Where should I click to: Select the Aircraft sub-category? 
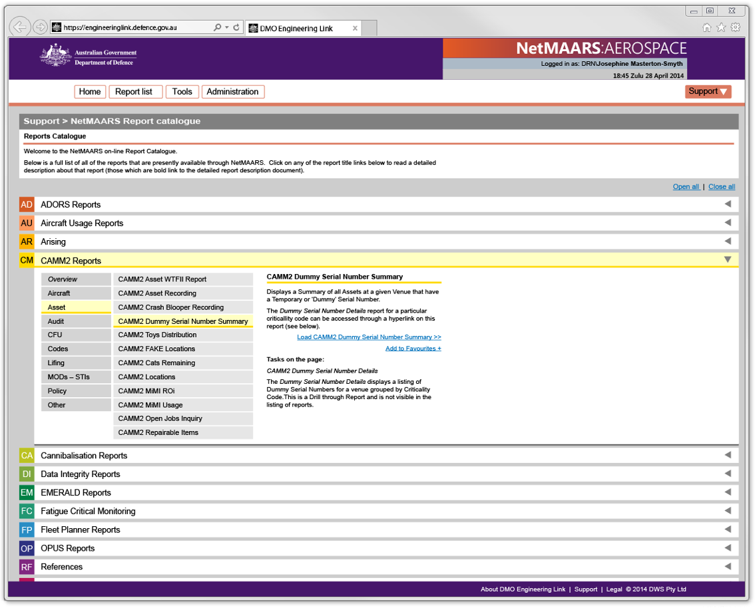[x=76, y=293]
